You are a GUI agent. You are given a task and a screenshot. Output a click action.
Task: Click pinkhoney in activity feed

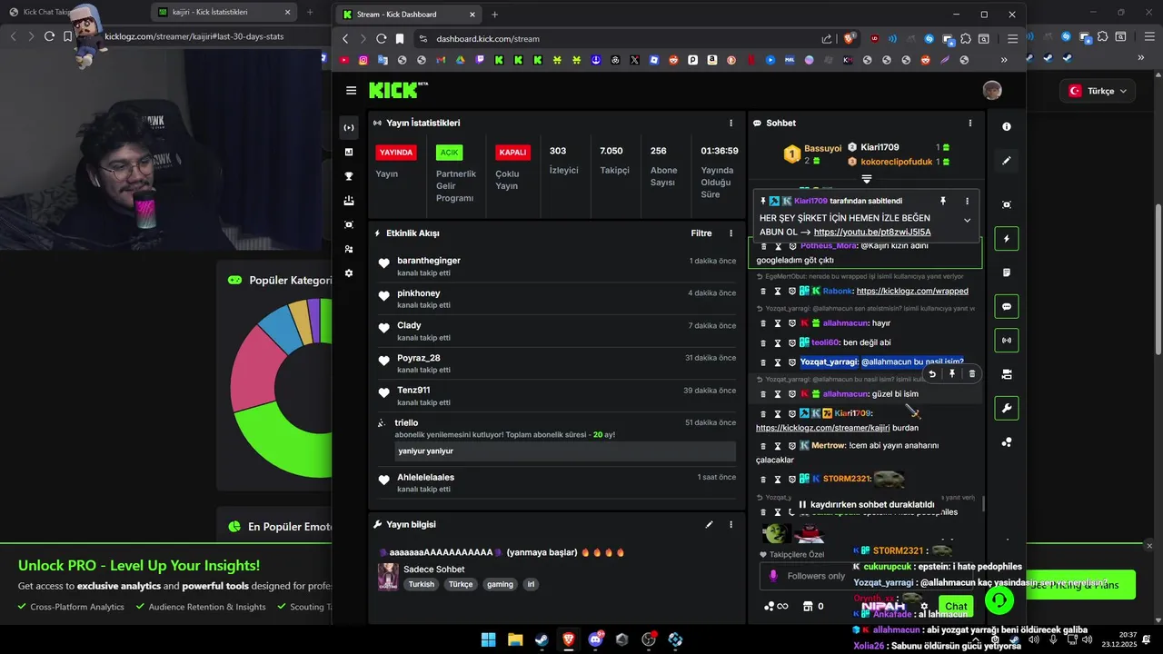(419, 292)
